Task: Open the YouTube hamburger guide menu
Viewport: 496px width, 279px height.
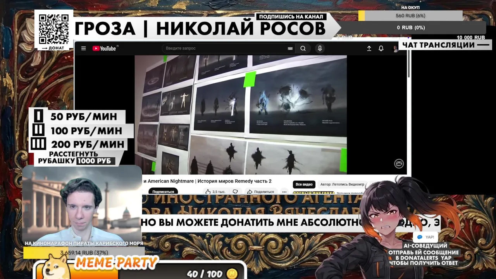Action: pos(83,48)
